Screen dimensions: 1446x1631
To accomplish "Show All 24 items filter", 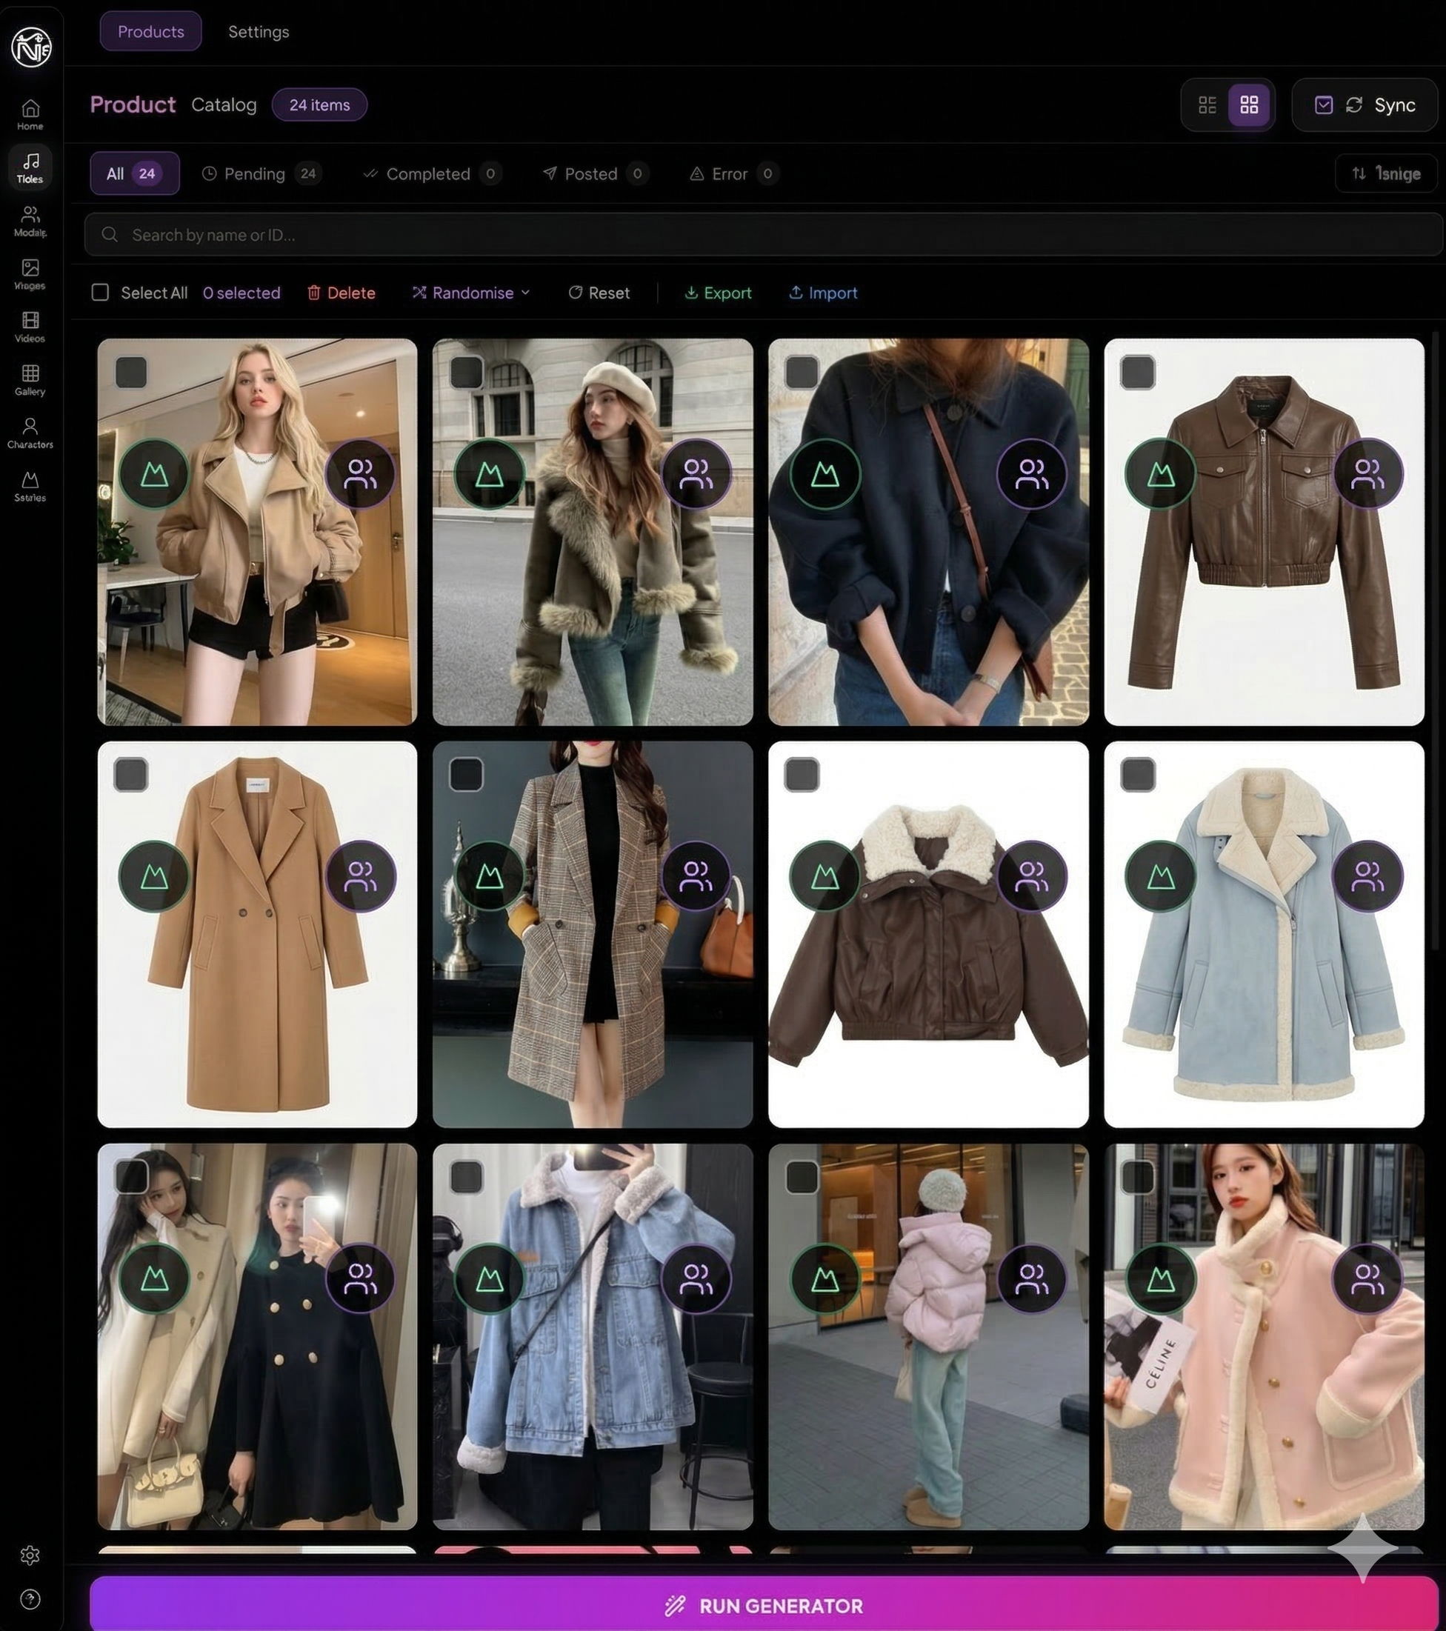I will click(134, 173).
